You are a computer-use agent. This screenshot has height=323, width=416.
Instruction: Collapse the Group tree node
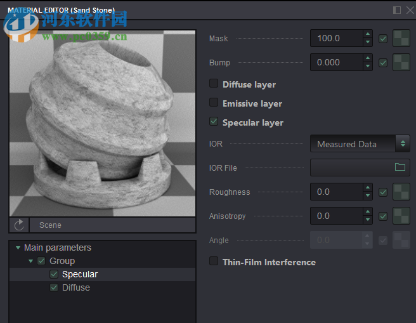[x=30, y=261]
